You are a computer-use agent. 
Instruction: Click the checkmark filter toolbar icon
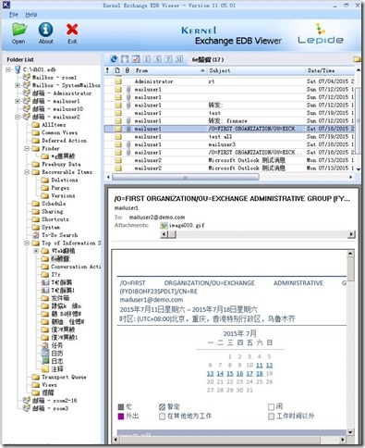(136, 59)
